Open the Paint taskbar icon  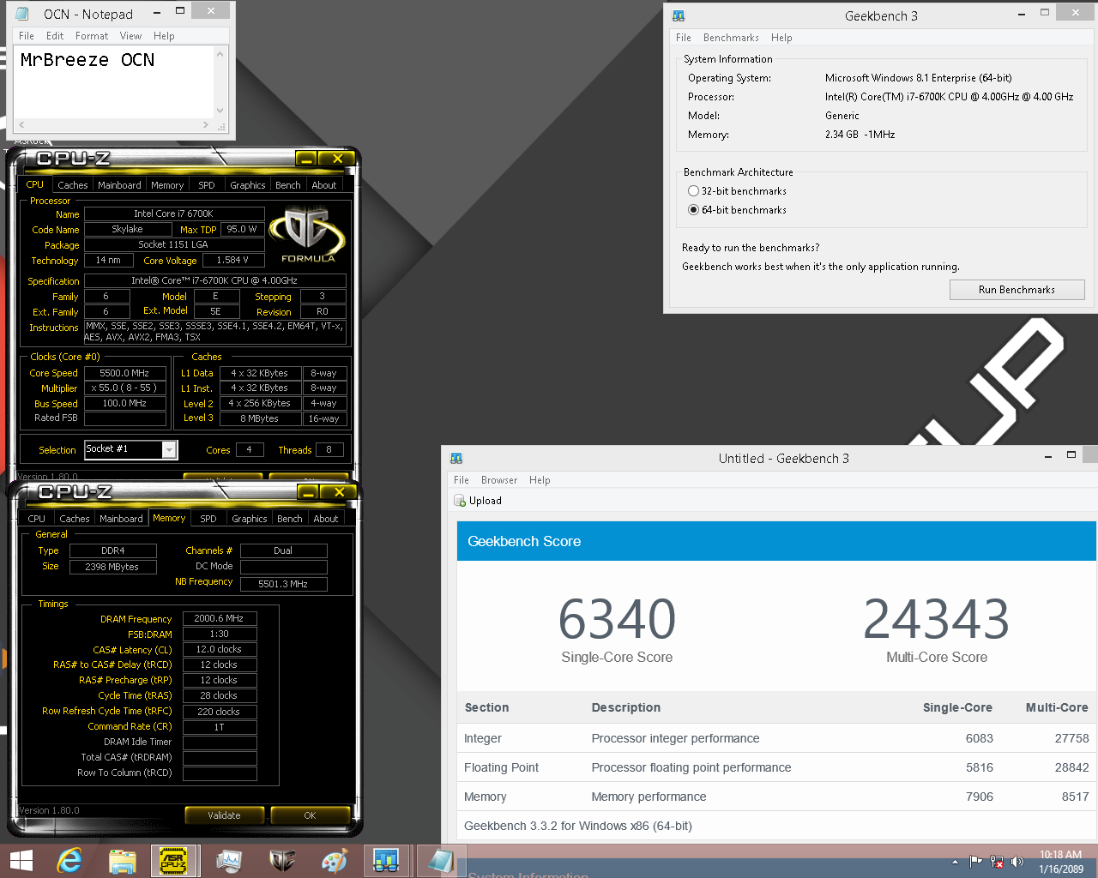[x=334, y=861]
